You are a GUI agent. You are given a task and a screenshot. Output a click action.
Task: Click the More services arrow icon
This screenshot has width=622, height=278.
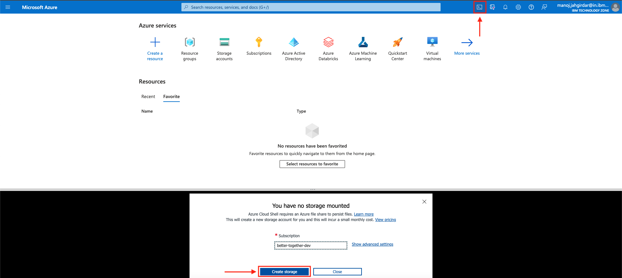click(467, 42)
